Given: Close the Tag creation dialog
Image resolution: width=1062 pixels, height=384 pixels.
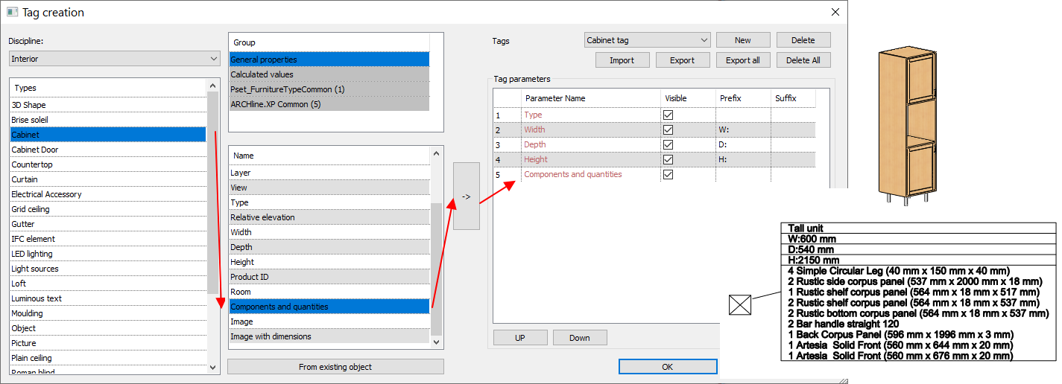Looking at the screenshot, I should (x=835, y=12).
